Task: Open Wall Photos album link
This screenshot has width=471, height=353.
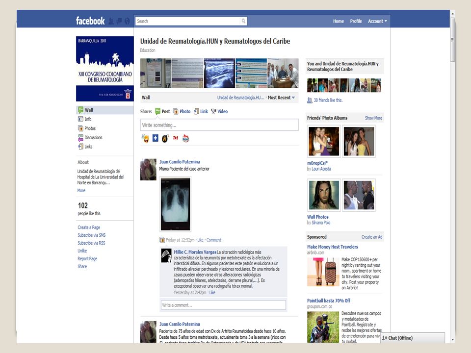Action: pyautogui.click(x=317, y=217)
